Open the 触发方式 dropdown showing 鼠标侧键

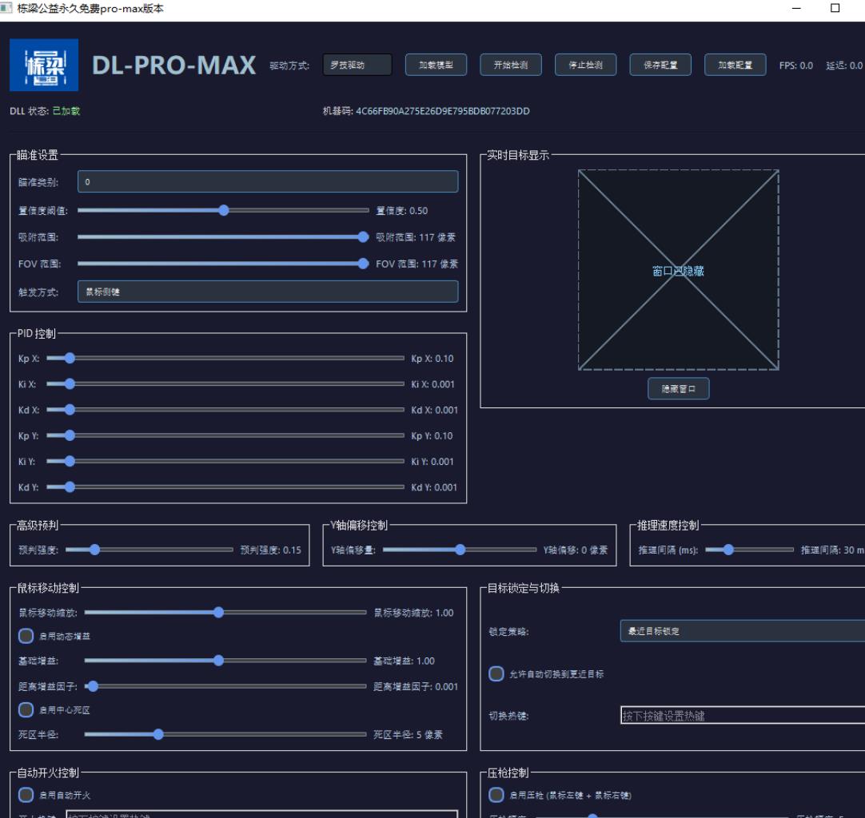(268, 292)
